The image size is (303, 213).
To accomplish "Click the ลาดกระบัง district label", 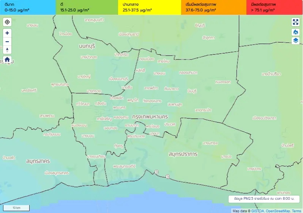I will pos(203,110).
